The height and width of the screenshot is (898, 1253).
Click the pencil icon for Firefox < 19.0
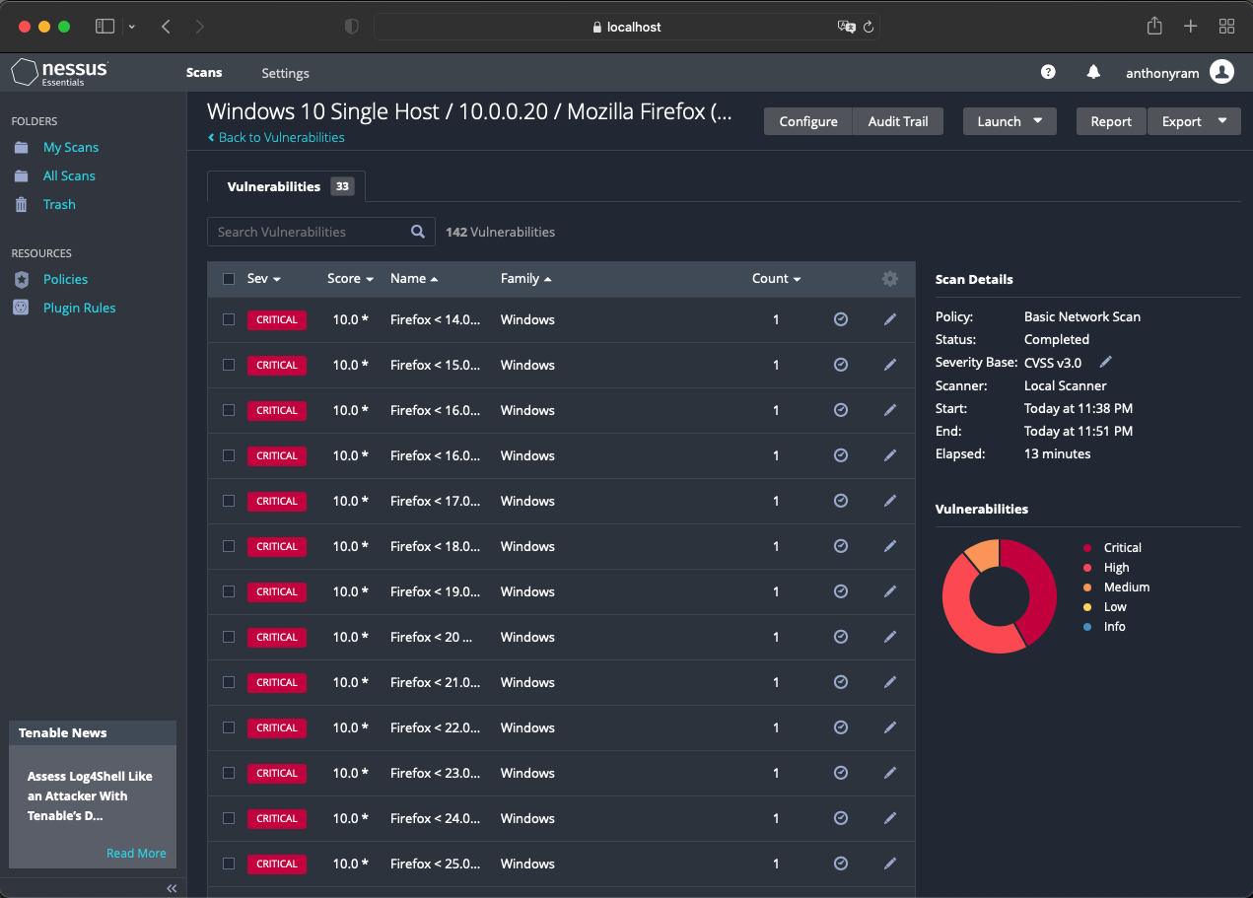(890, 591)
